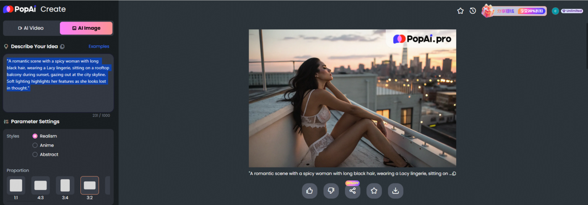Image resolution: width=588 pixels, height=205 pixels.
Task: Click the thumbs down dislike icon
Action: coord(331,191)
